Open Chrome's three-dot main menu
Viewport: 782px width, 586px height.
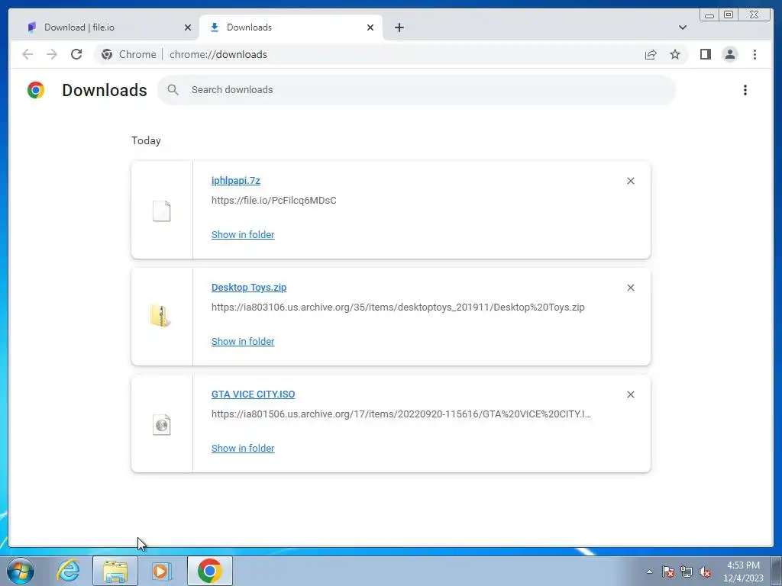pos(755,54)
